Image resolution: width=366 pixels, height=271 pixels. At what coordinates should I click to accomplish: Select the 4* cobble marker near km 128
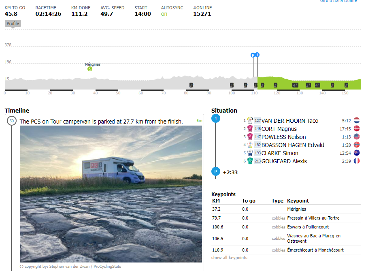(295, 85)
